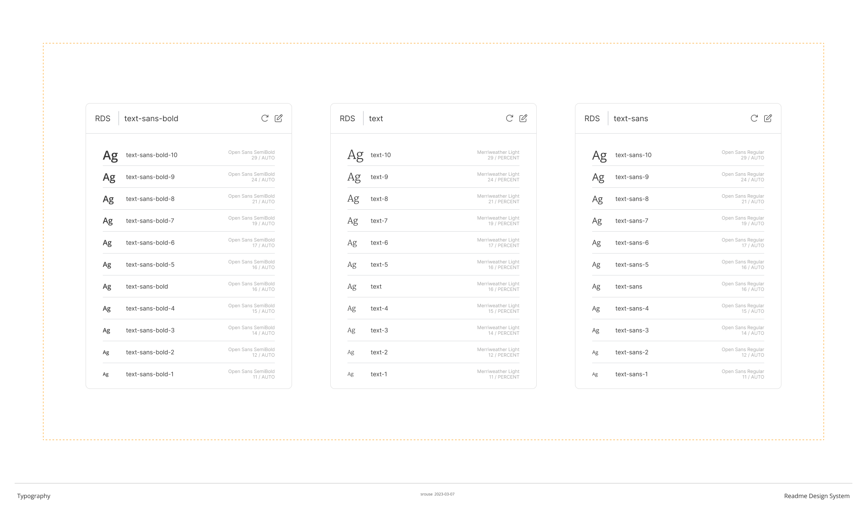Screen dimensions: 867x526
Task: Click edit icon in text-sans card
Action: (x=768, y=118)
